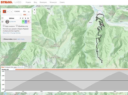Click Guillaume's avatar in the athlete list
Screen dimensions: 128x95
(7, 22)
